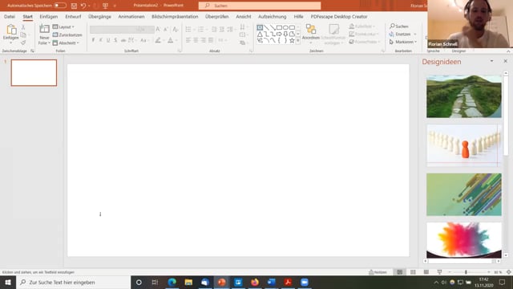
Task: Click the numbered list icon
Action: pyautogui.click(x=200, y=30)
